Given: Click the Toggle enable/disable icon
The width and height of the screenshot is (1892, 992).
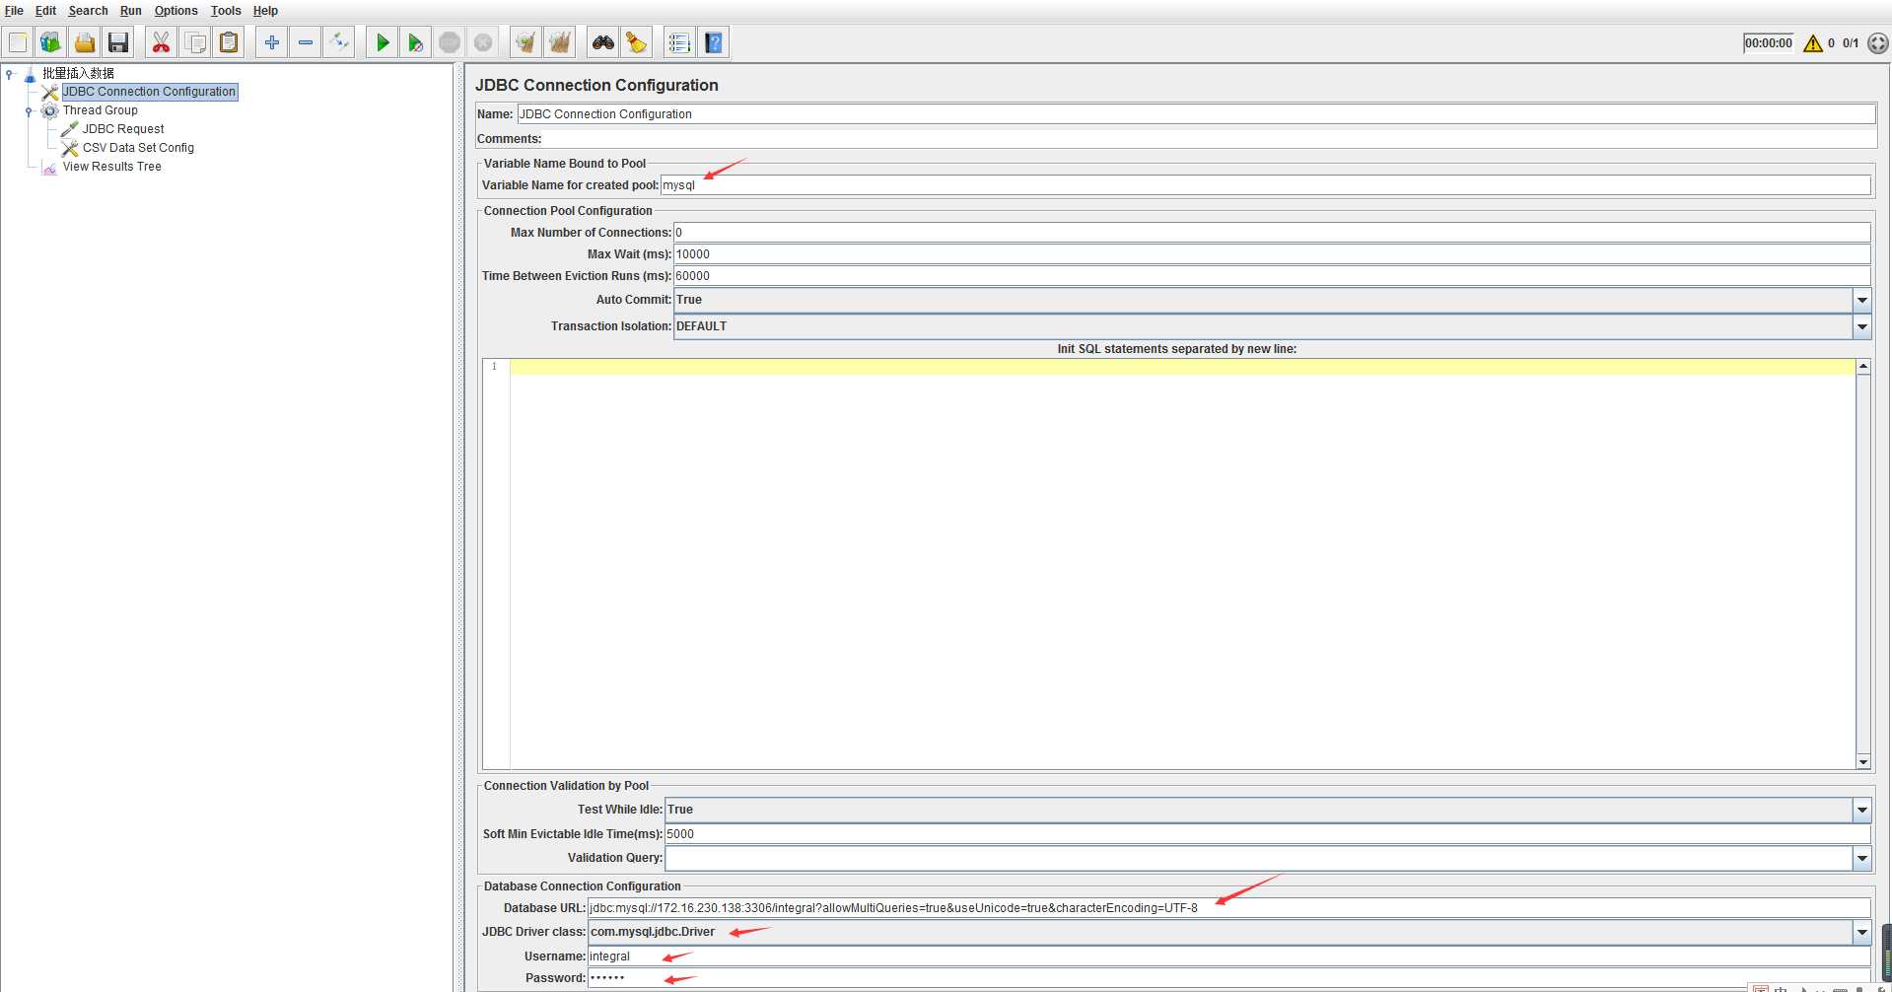Looking at the screenshot, I should click(x=339, y=42).
